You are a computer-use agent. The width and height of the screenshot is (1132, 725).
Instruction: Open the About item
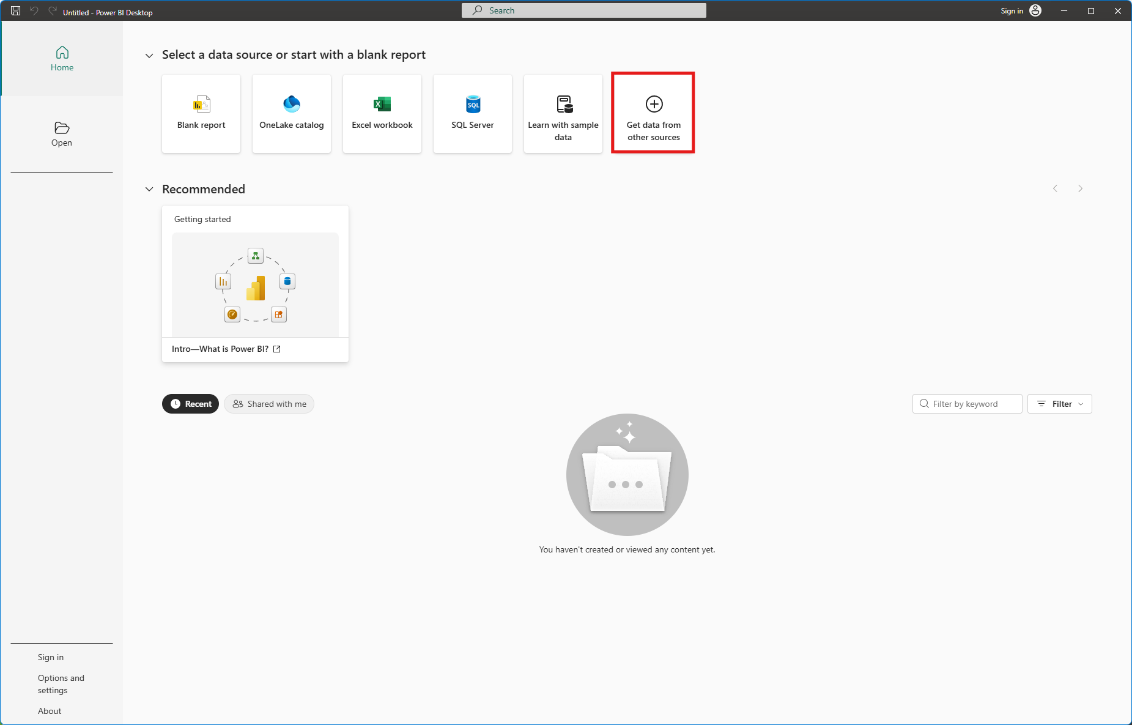point(50,711)
